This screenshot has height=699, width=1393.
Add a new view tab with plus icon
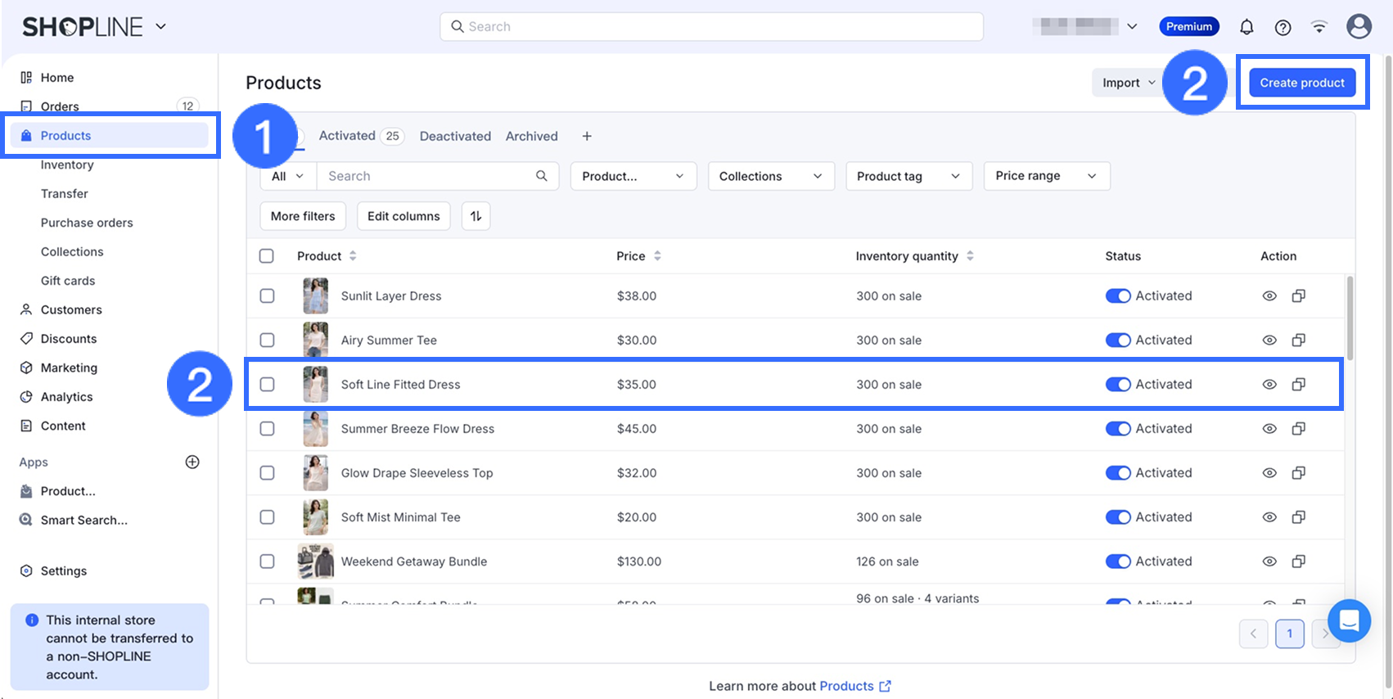pyautogui.click(x=587, y=137)
